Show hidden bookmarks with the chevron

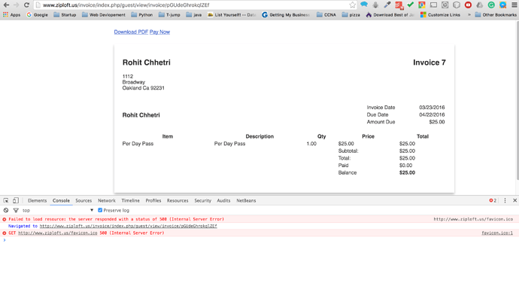point(469,15)
